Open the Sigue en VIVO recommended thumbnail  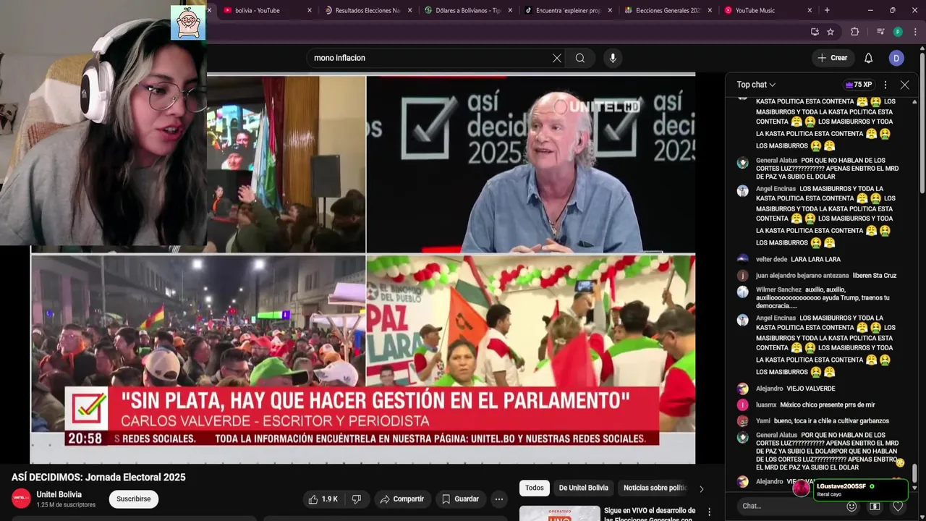[x=560, y=513]
